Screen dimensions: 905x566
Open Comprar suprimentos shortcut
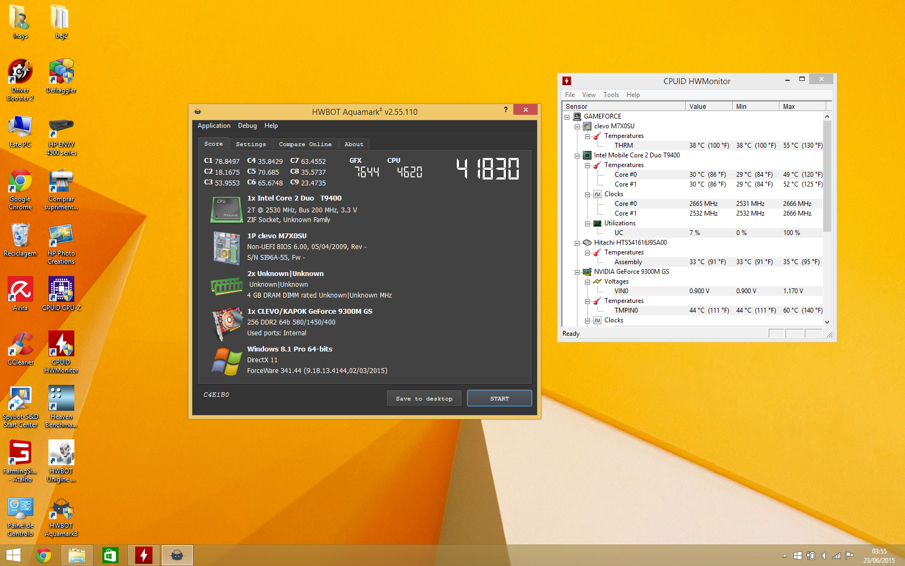click(61, 189)
